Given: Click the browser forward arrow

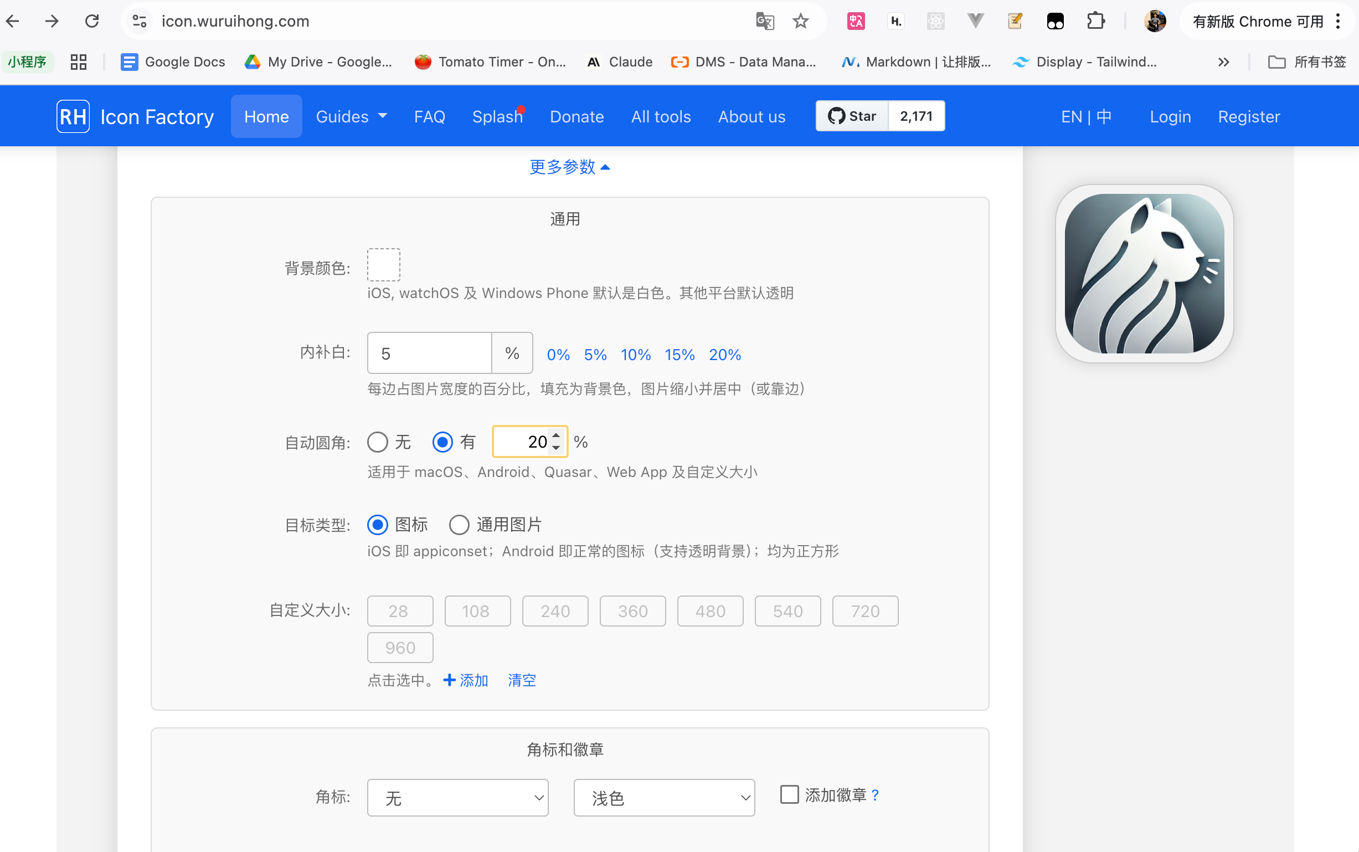Looking at the screenshot, I should pos(52,22).
